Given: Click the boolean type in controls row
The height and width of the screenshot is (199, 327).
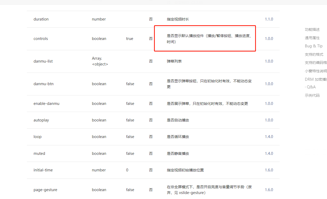Looking at the screenshot, I should pyautogui.click(x=99, y=39).
